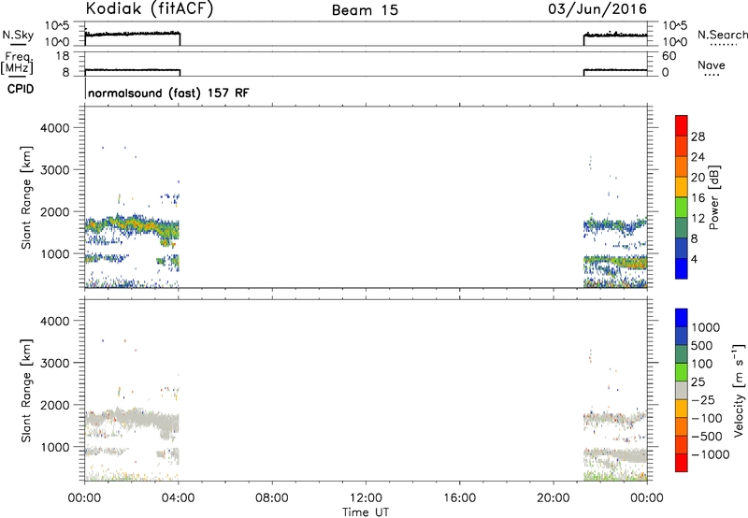Select the 'Freq. [MHz]' axis label
Screen dimensions: 748x518
click(18, 63)
